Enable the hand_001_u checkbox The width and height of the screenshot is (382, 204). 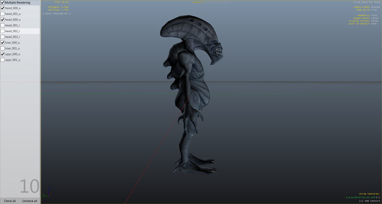[x=3, y=14]
